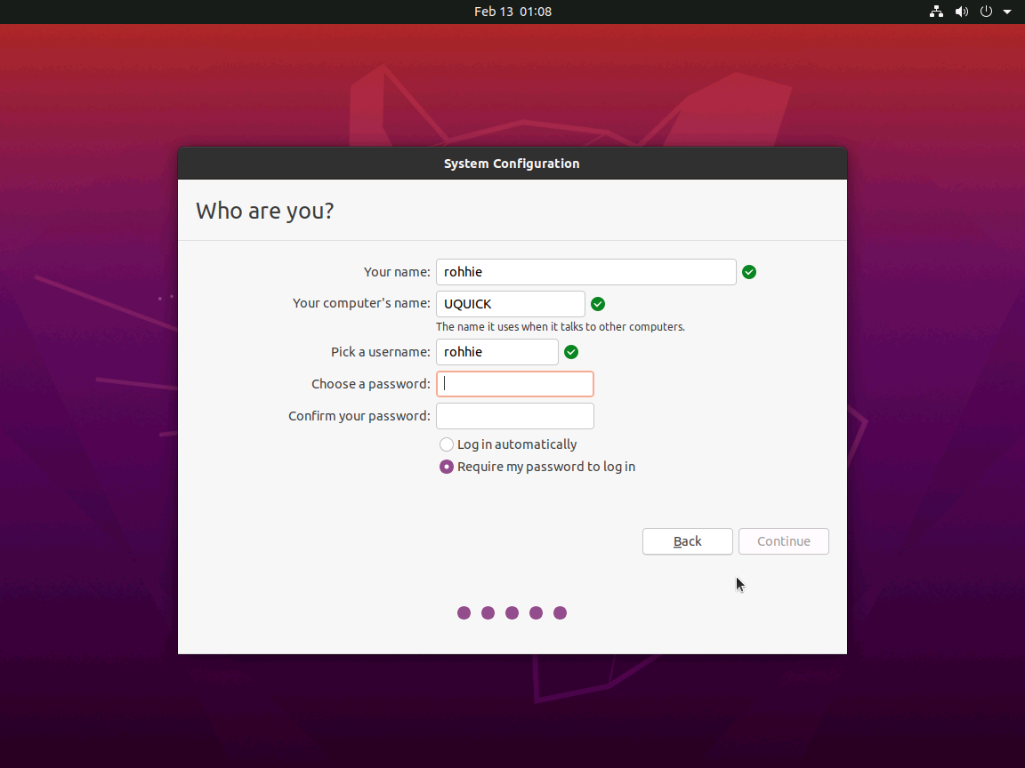Click the 'Choose a password:' label
The width and height of the screenshot is (1025, 768).
pyautogui.click(x=371, y=384)
